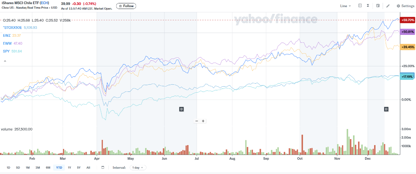The image size is (416, 174).
Task: Open the custom date range calendar icon
Action: (103, 168)
